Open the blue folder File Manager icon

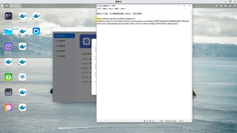tap(9, 31)
